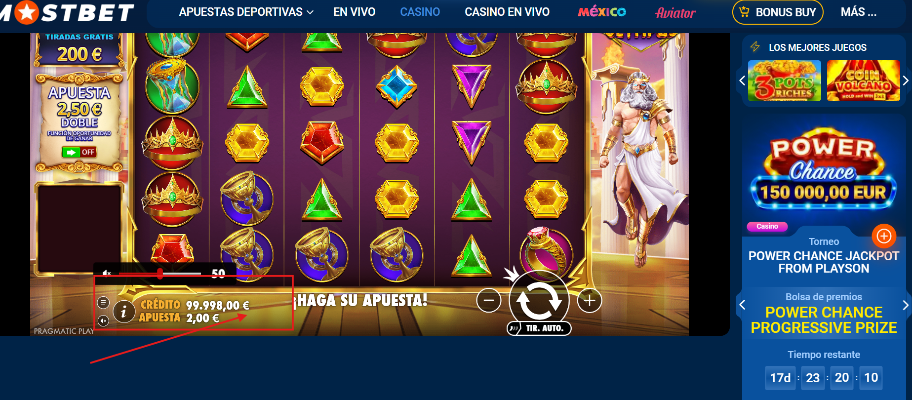Show next games with right carousel arrow

point(906,80)
